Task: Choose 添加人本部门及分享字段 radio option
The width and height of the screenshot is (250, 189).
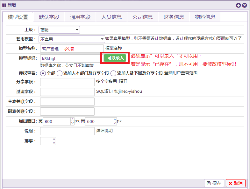Action: coord(60,73)
